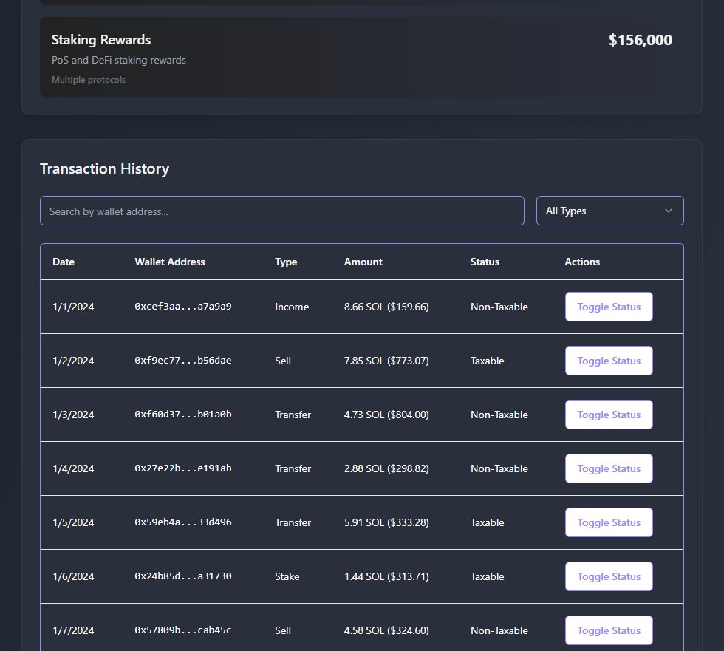Sort by the Date column header
The image size is (724, 651).
coord(63,262)
